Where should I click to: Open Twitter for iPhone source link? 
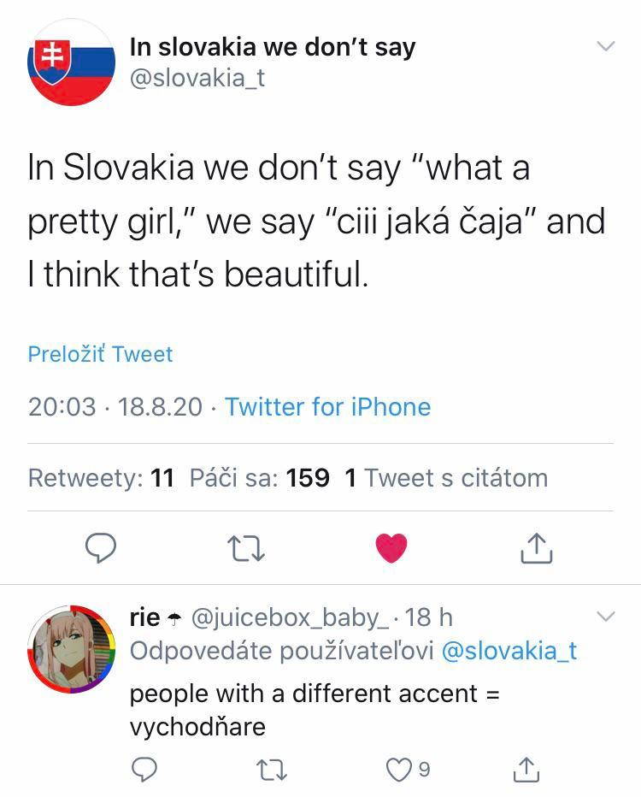coord(327,406)
